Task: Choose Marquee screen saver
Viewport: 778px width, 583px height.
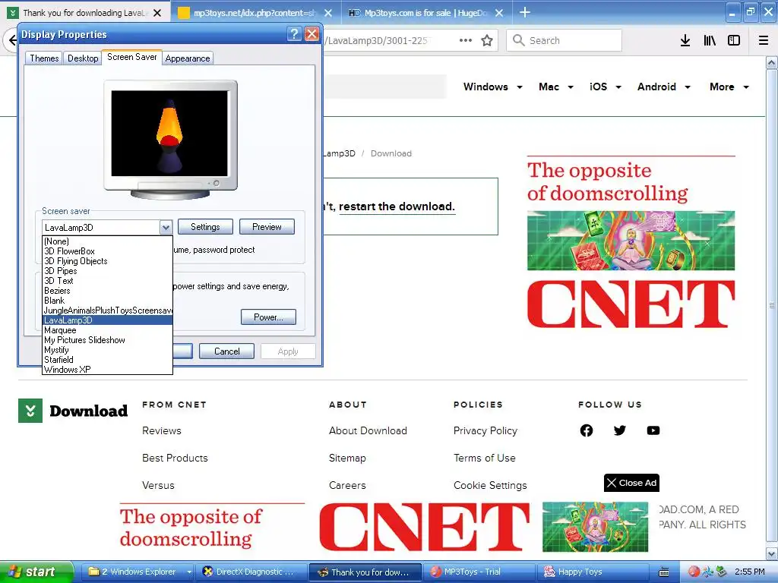Action: 107,330
